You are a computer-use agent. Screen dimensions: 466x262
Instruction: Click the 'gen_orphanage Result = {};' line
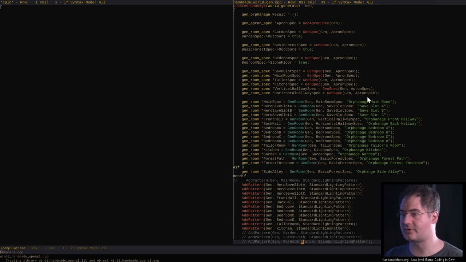(270, 15)
